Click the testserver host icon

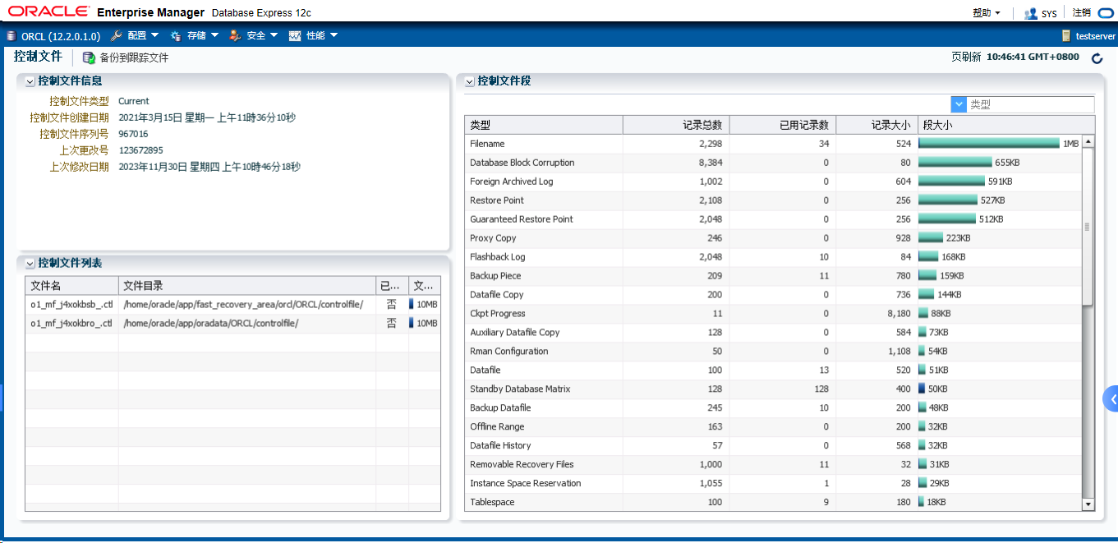click(1065, 35)
